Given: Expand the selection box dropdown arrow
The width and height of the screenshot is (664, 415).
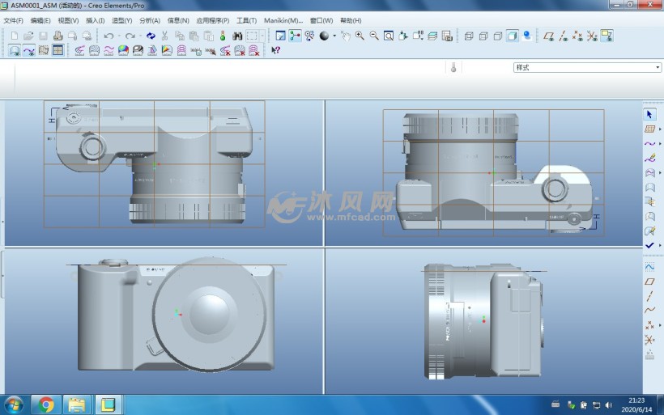Looking at the screenshot, I should (262, 36).
